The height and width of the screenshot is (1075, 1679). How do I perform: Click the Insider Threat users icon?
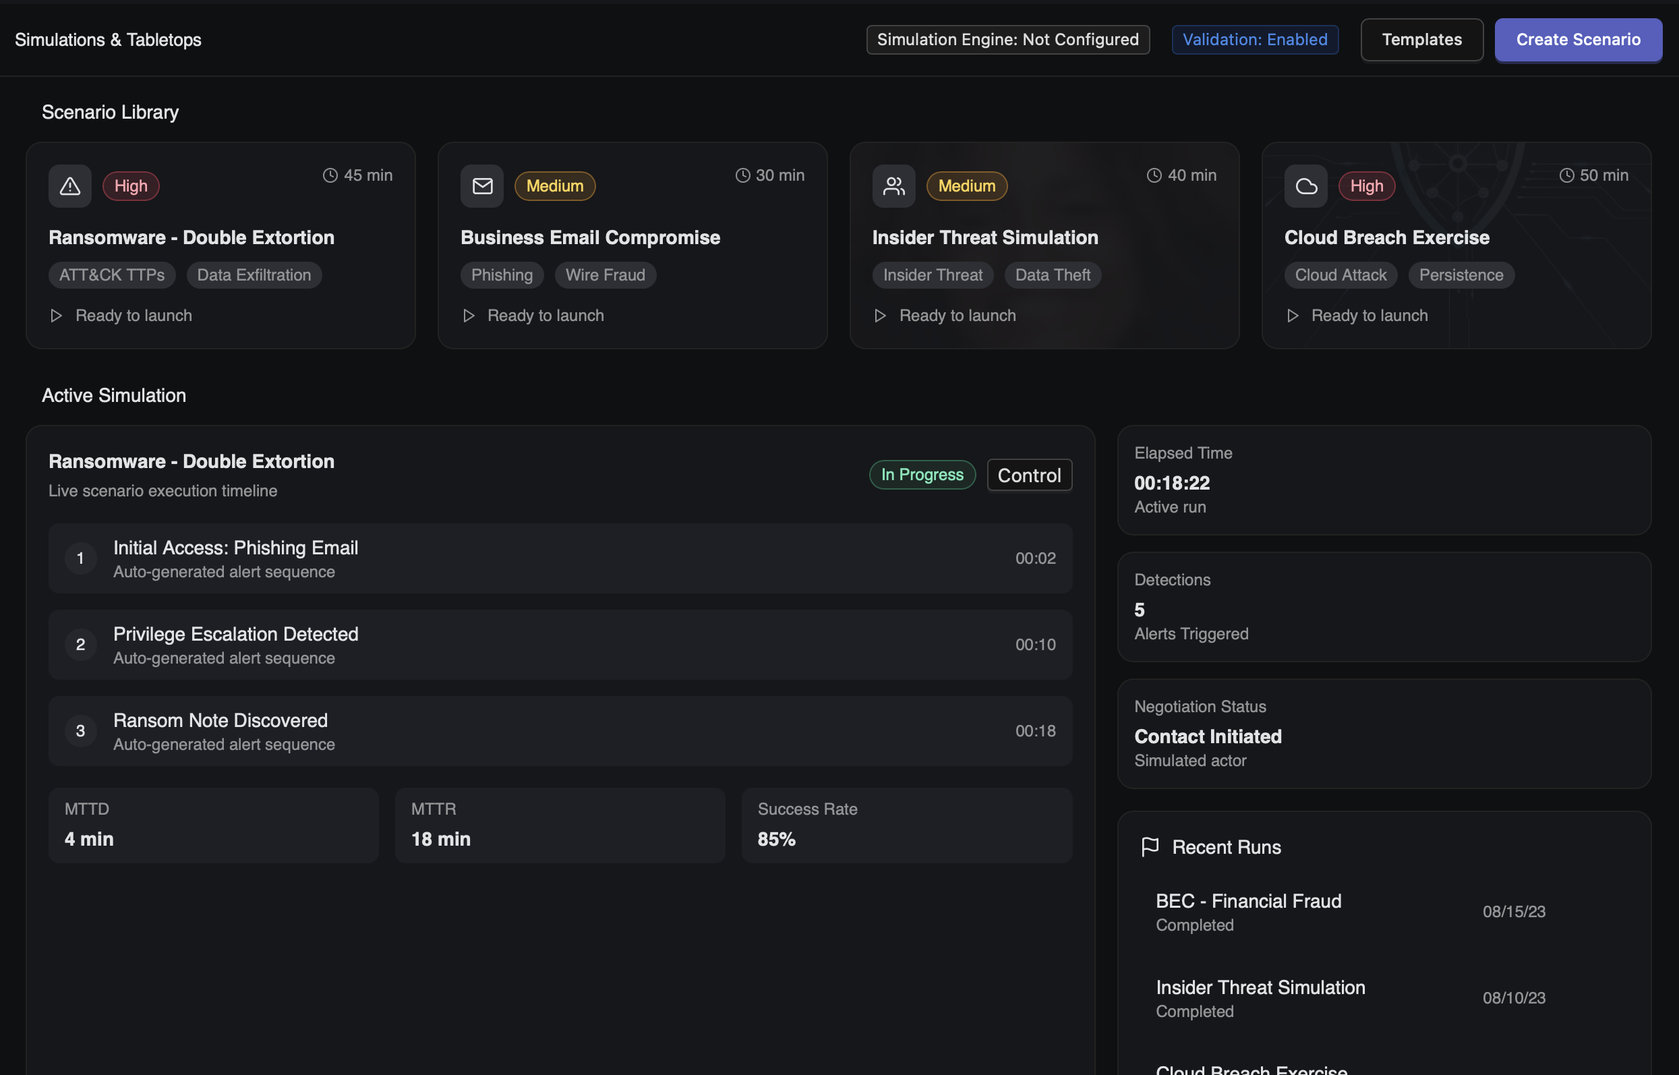[x=893, y=185]
